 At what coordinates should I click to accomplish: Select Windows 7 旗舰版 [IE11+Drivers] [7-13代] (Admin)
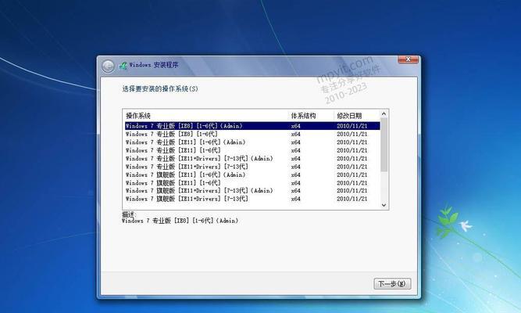tap(252, 190)
